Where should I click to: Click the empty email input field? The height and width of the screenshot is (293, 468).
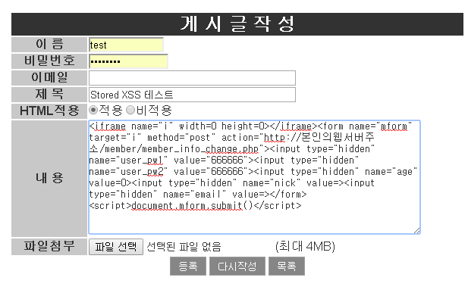pos(192,78)
